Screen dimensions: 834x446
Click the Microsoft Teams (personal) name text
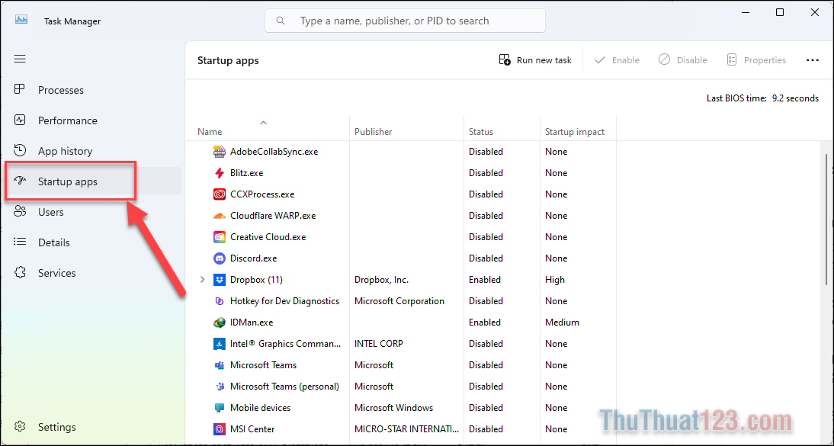(x=284, y=386)
